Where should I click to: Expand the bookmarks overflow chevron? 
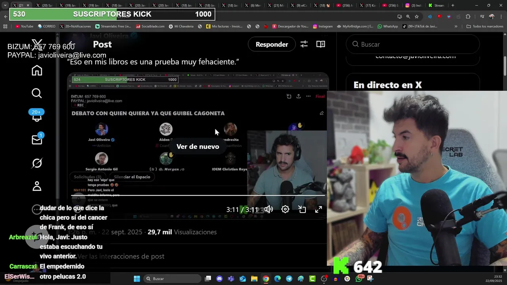(456, 27)
